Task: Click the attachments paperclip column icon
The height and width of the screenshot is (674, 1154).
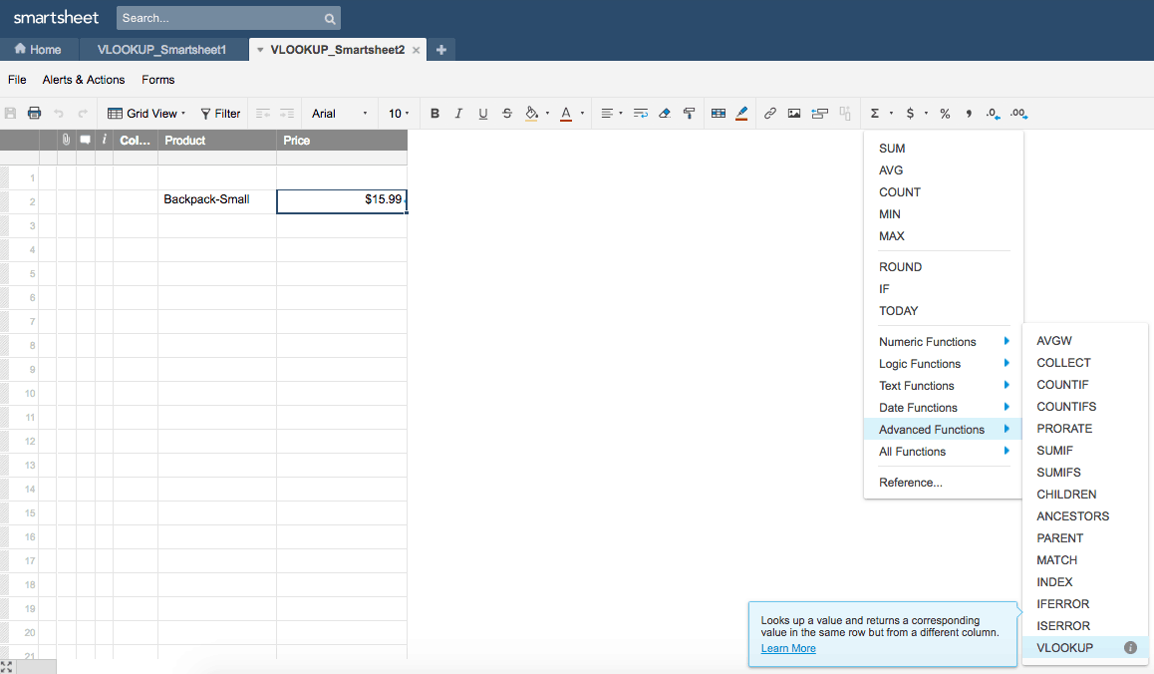Action: [66, 140]
